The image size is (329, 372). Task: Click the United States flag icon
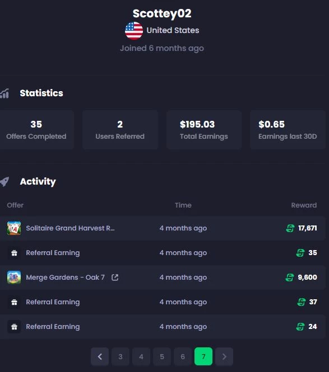pyautogui.click(x=134, y=31)
